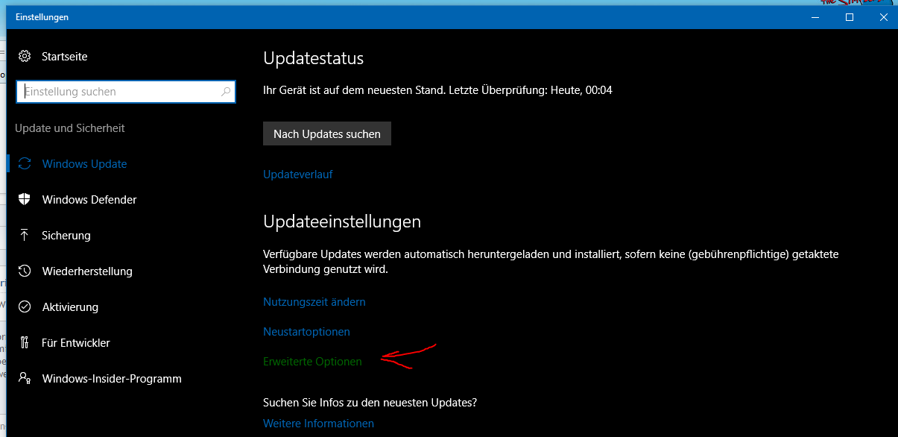Click the Updateeinstellungen heading
Viewport: 898px width, 437px height.
point(342,221)
